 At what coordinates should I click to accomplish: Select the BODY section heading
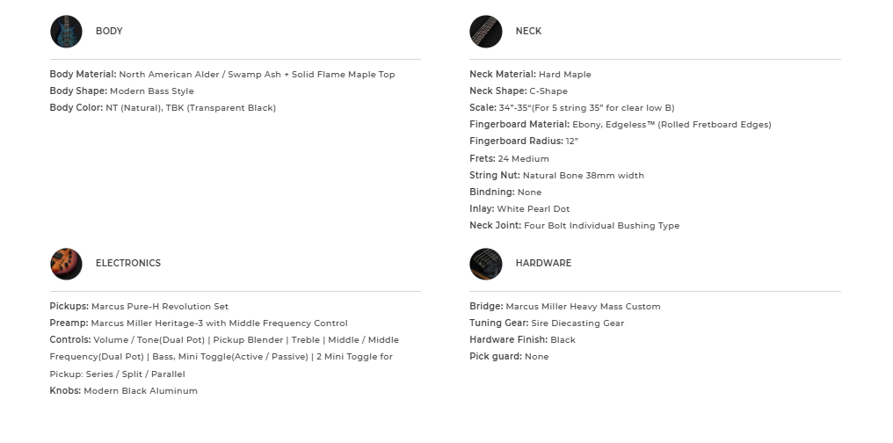click(109, 32)
